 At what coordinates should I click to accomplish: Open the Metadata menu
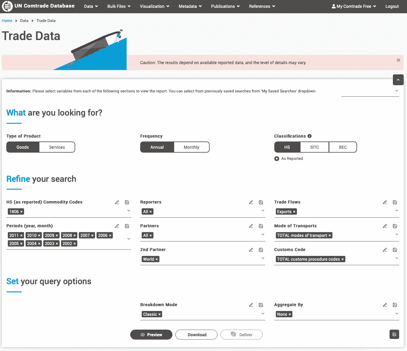point(190,6)
